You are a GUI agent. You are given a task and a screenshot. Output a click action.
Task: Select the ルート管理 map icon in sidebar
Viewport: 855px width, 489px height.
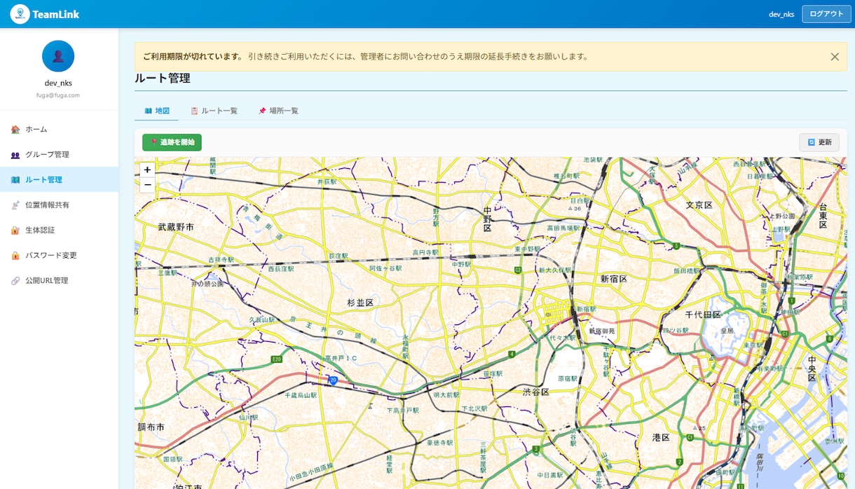coord(15,180)
